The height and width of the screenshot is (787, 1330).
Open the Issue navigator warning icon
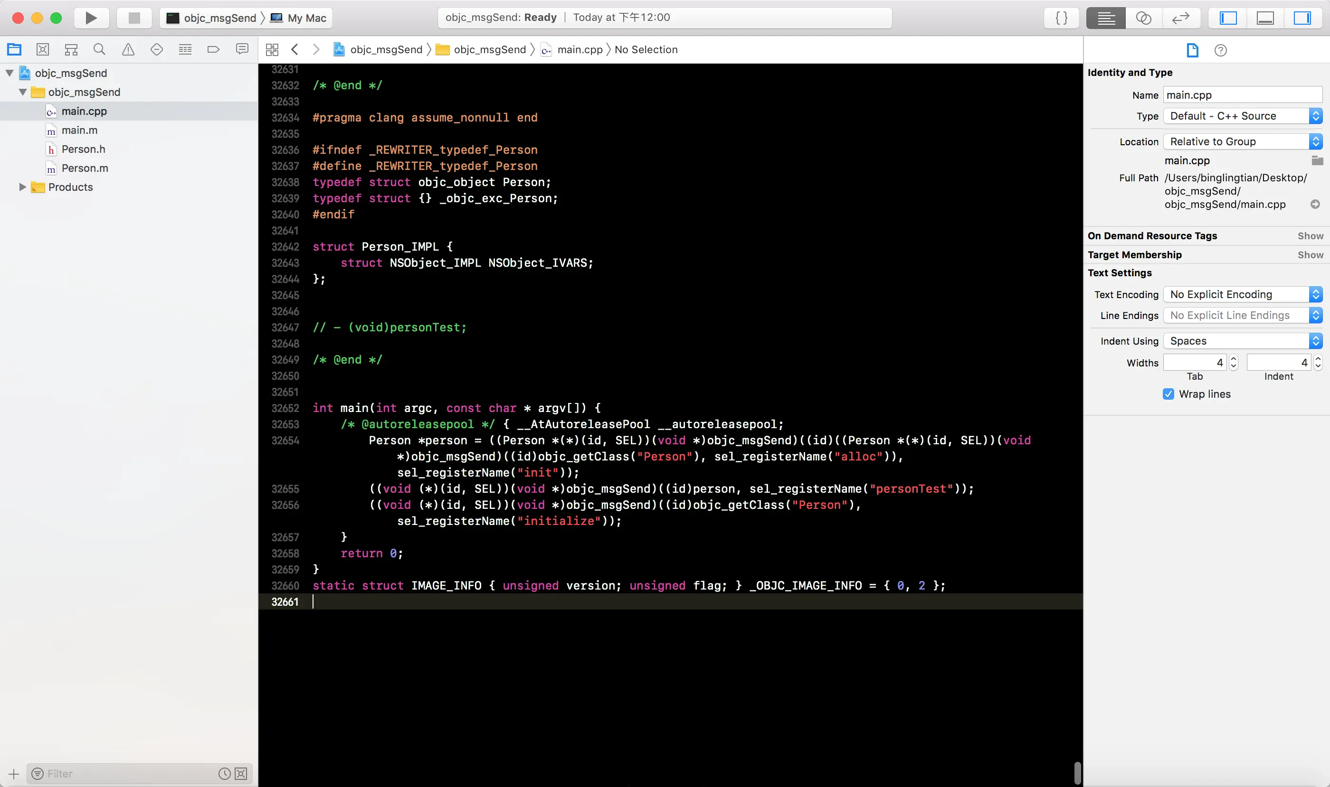(x=128, y=49)
